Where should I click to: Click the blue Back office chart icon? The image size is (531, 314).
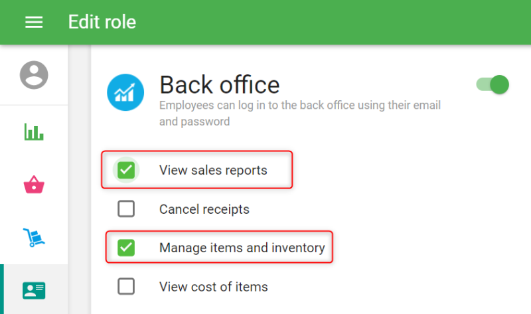pyautogui.click(x=125, y=93)
